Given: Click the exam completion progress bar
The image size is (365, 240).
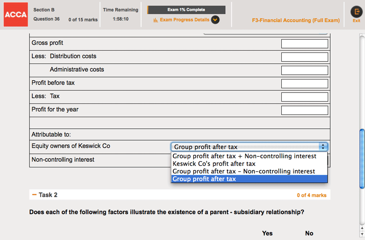Looking at the screenshot, I should click(186, 10).
